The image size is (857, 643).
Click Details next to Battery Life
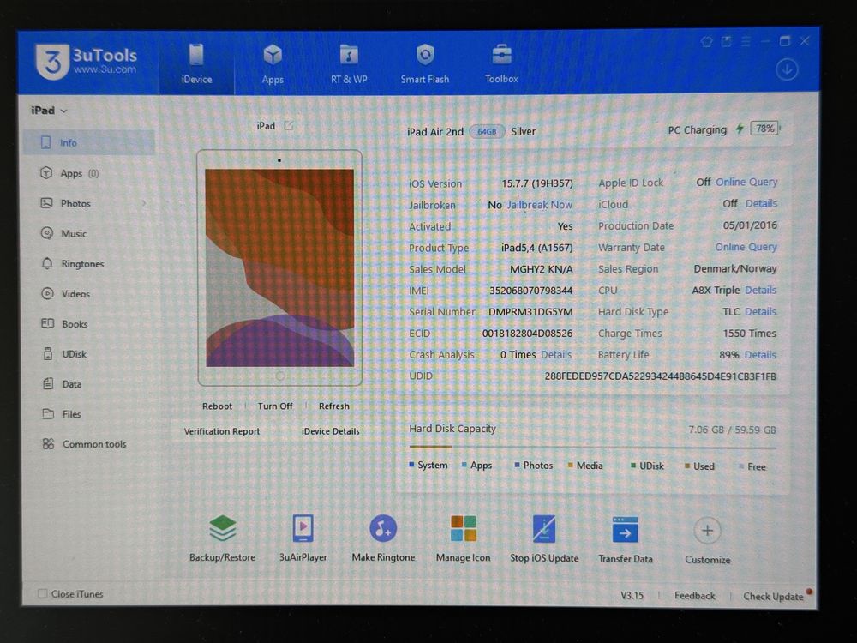click(760, 355)
